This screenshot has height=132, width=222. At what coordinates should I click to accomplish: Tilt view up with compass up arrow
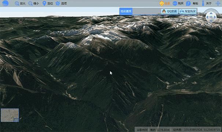(211, 13)
